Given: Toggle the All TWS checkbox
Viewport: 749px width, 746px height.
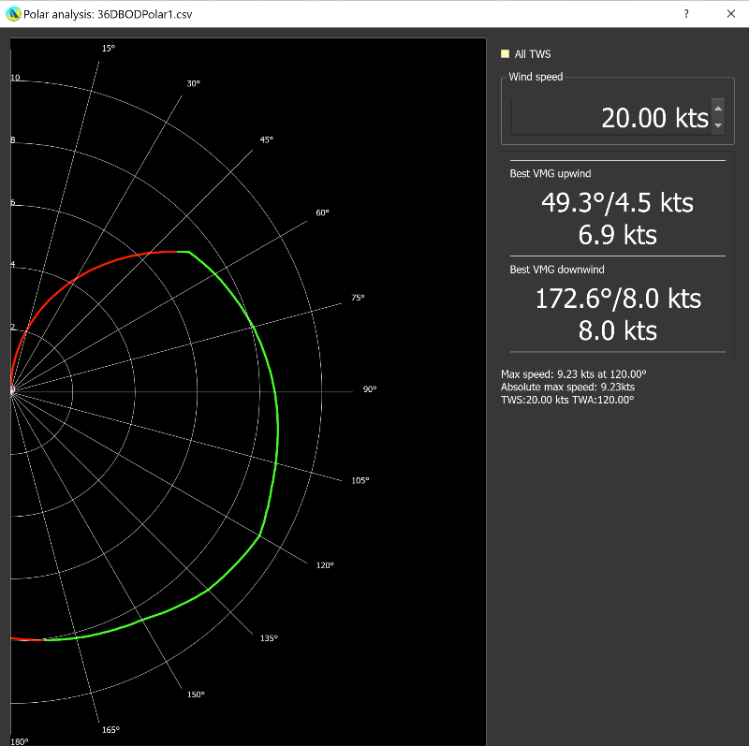Looking at the screenshot, I should coord(505,54).
